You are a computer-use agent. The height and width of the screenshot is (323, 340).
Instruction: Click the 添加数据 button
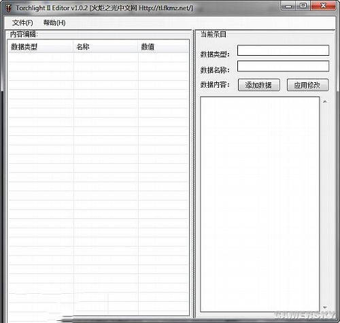click(x=259, y=85)
